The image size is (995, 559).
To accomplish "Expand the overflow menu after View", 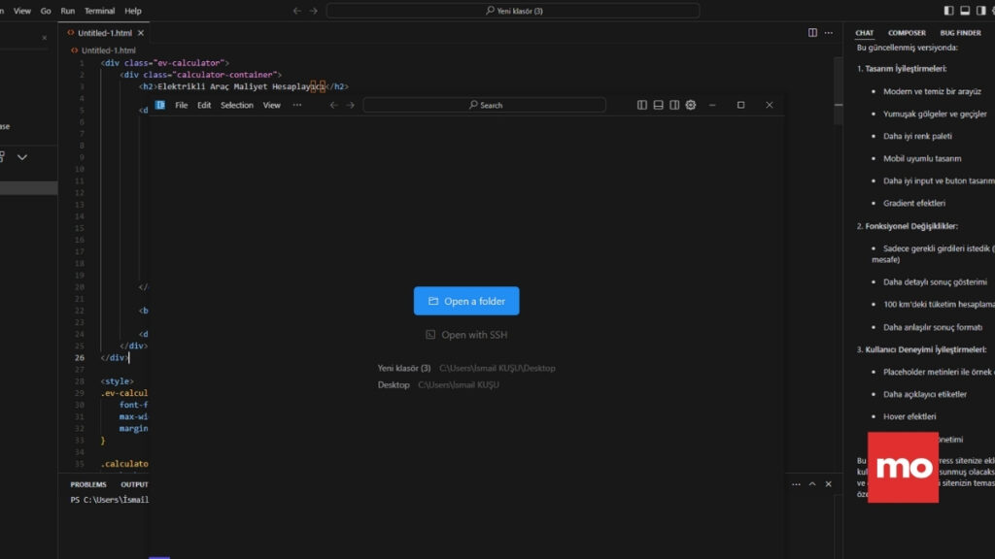I will (297, 105).
